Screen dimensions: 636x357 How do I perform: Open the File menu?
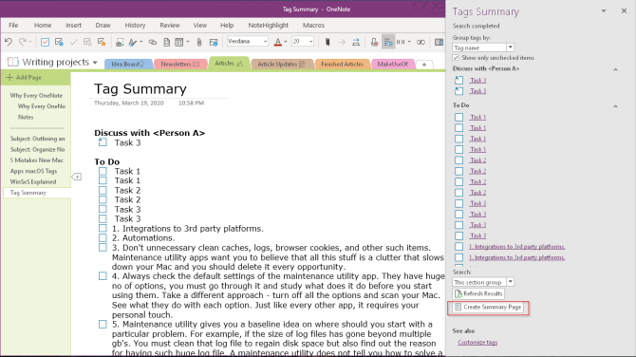tap(13, 25)
